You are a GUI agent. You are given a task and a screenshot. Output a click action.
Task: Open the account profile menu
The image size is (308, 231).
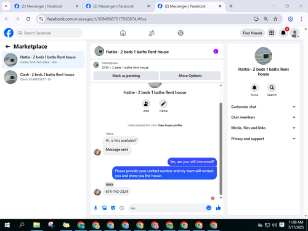(294, 33)
